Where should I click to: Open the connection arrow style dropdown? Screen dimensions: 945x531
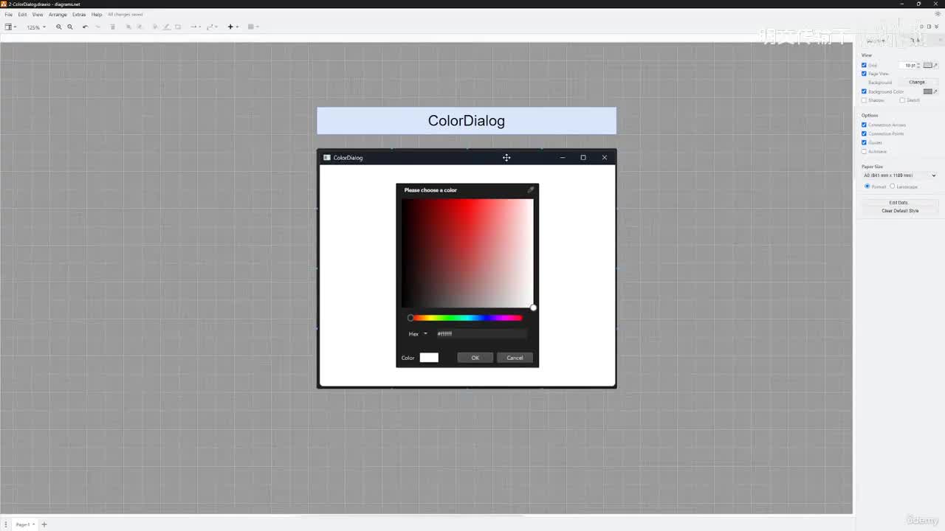tap(195, 27)
